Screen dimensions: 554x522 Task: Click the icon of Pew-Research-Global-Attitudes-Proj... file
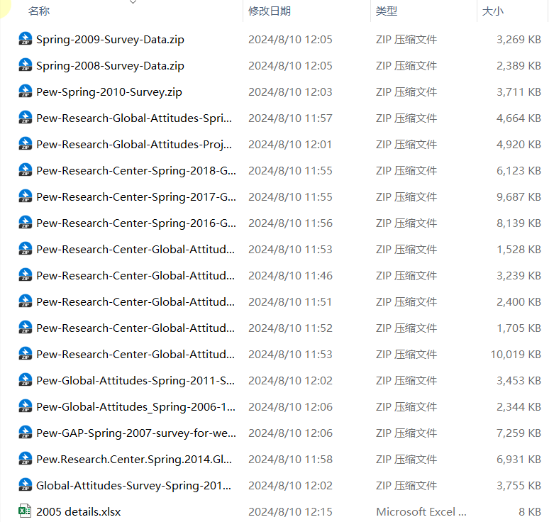[25, 144]
